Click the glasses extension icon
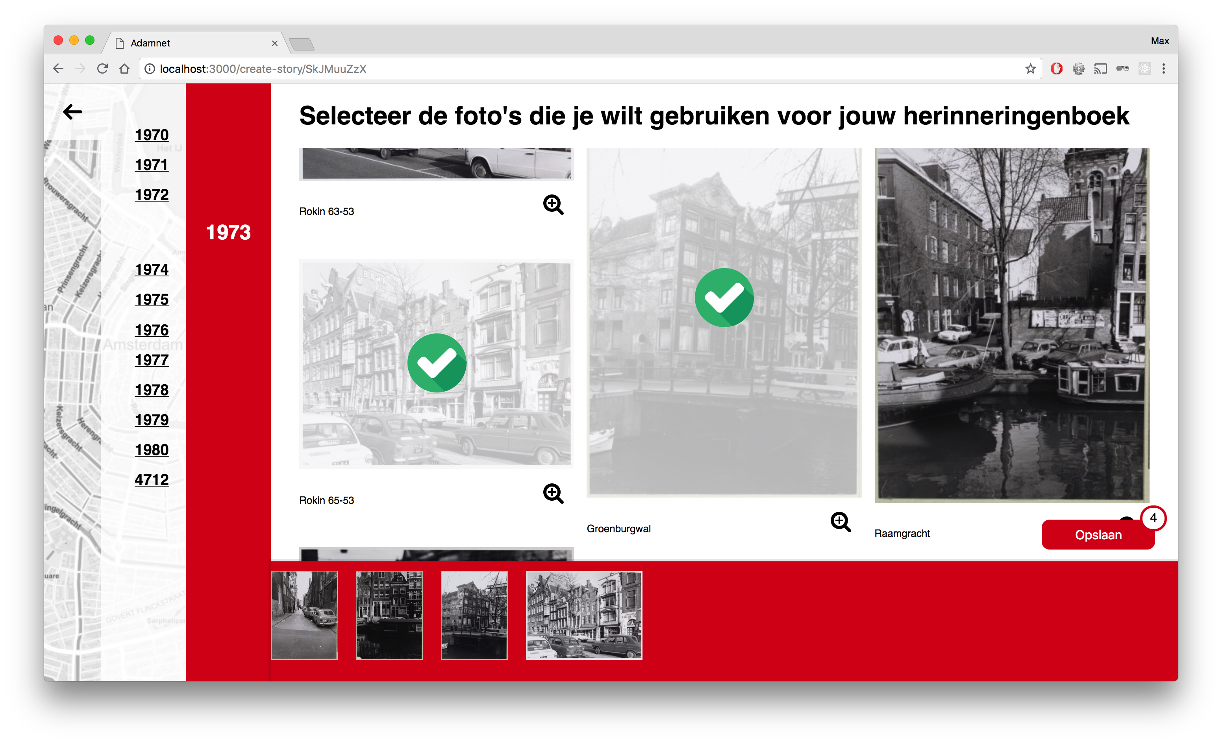 click(1122, 69)
